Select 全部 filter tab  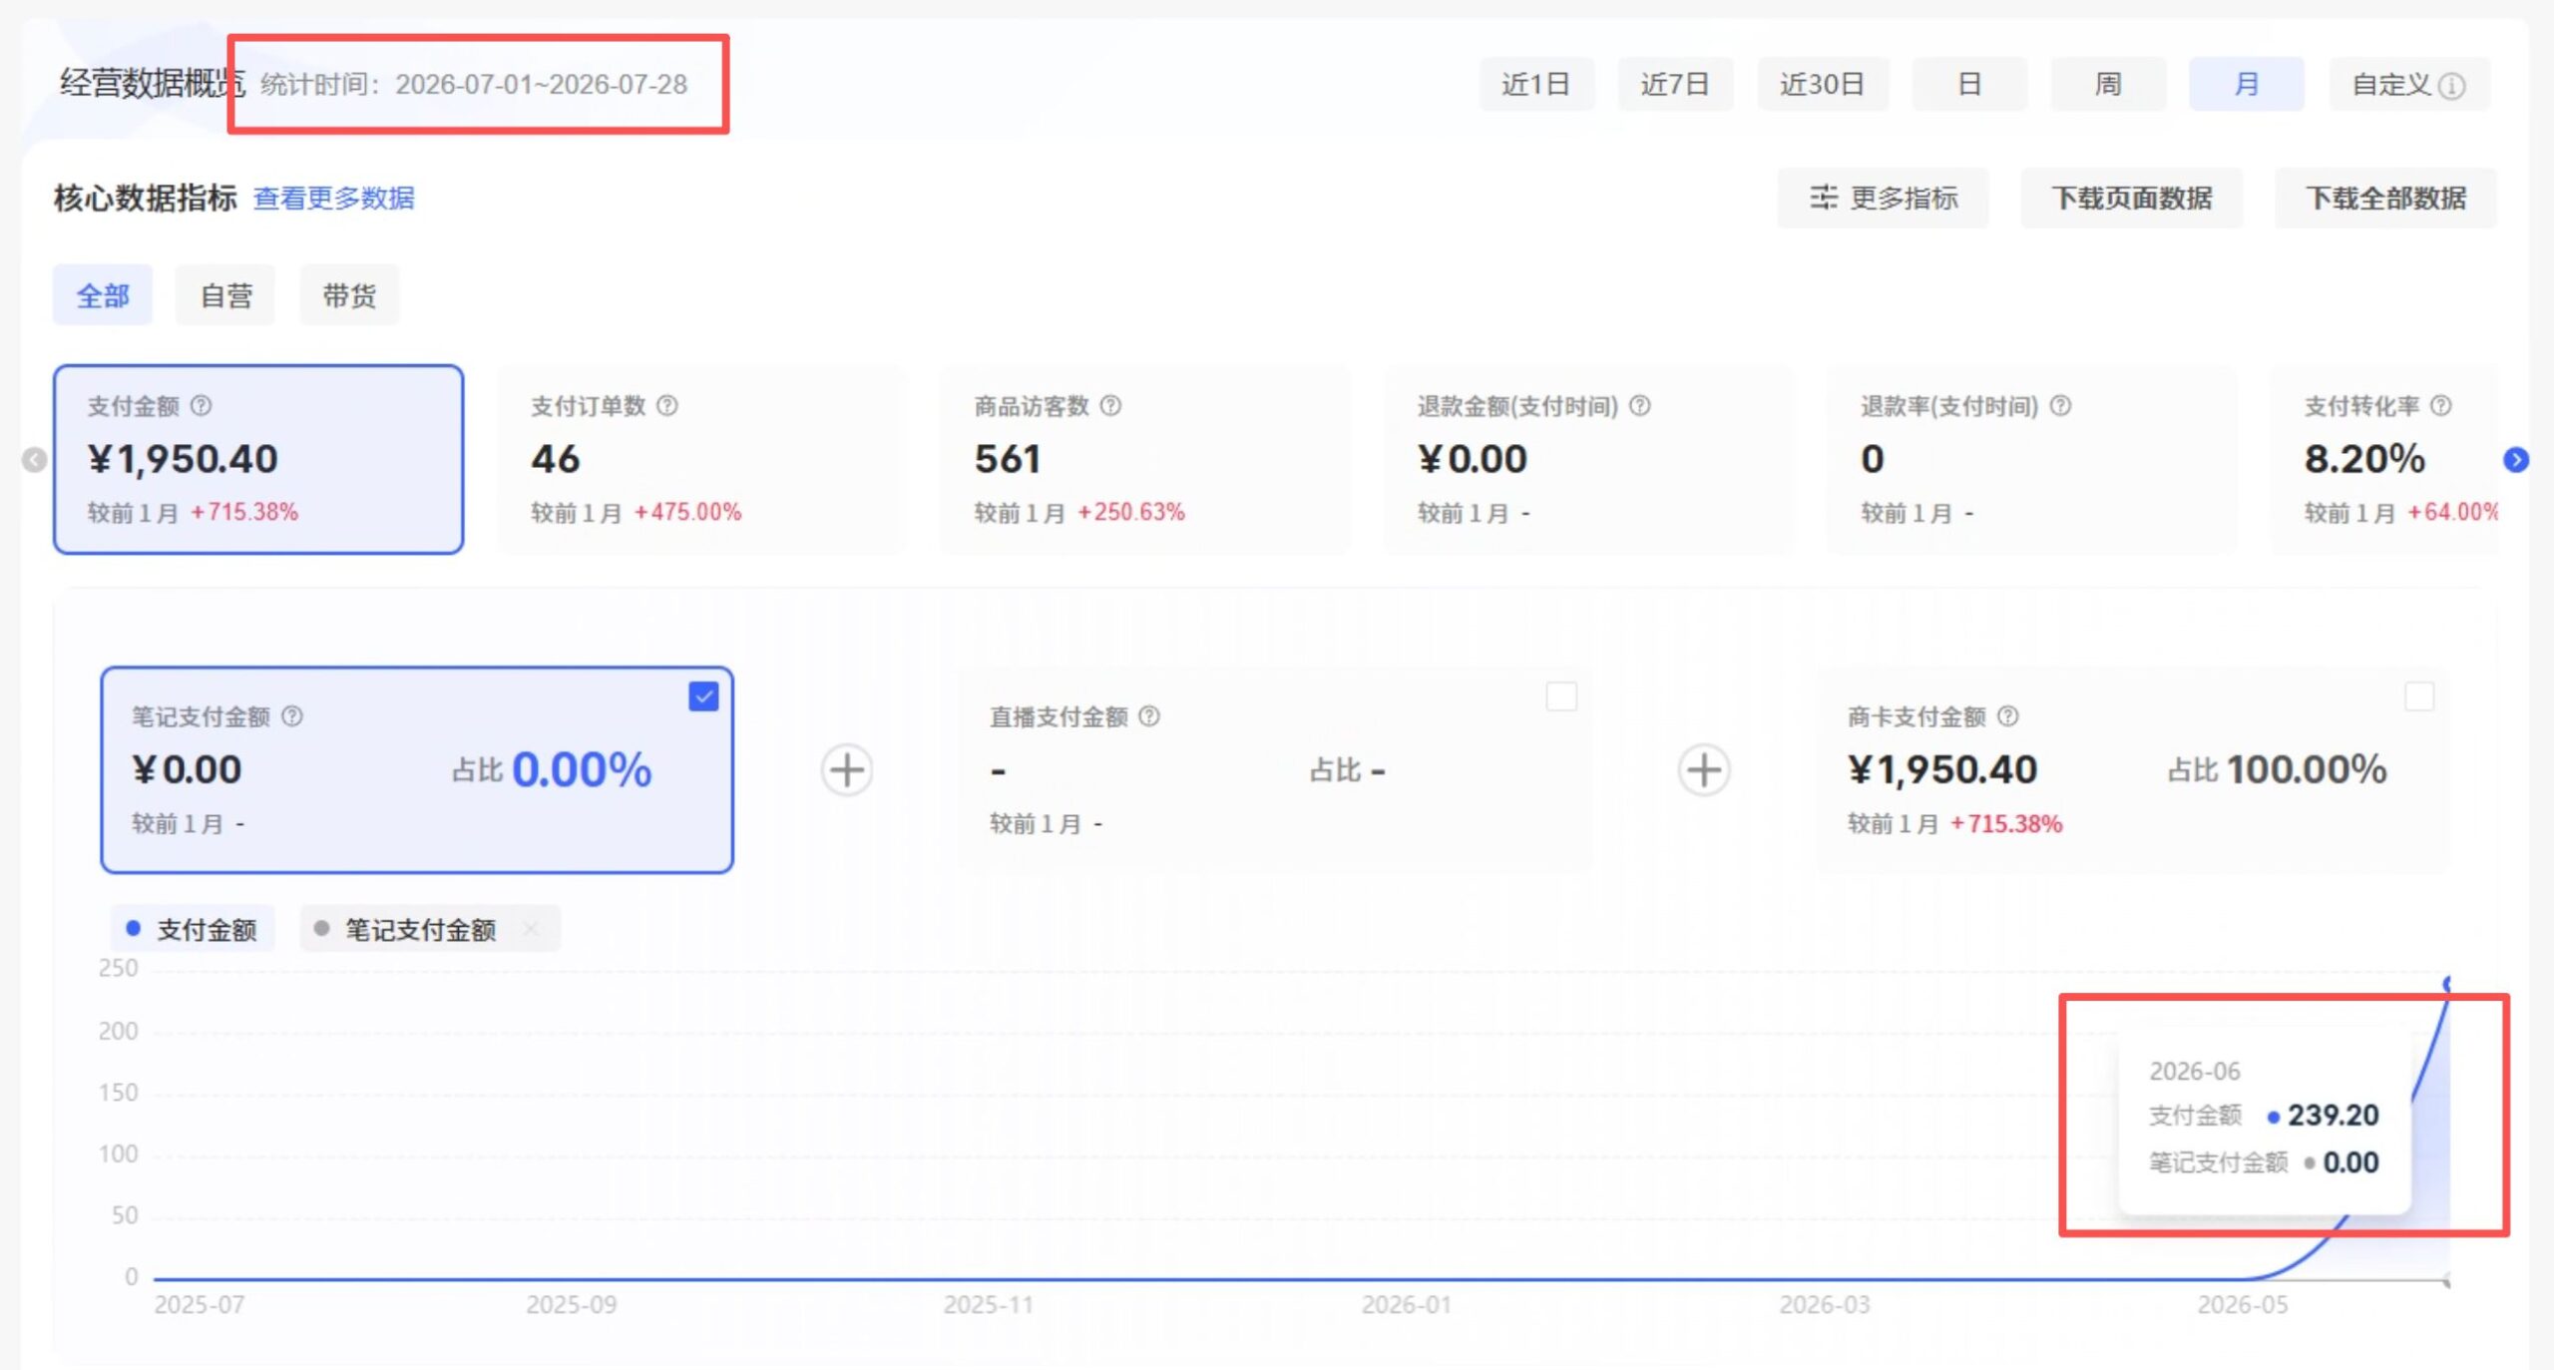click(103, 295)
